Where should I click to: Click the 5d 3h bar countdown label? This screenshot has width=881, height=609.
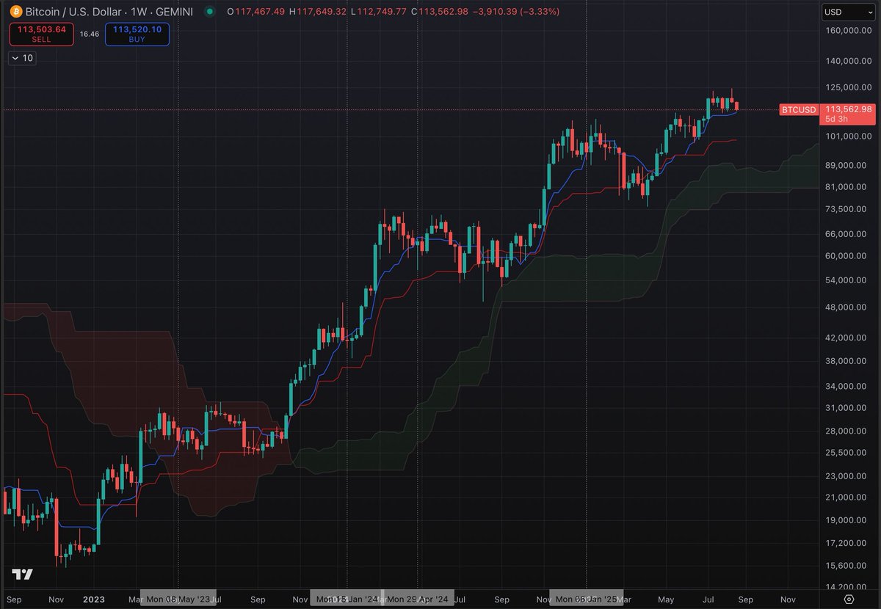pos(836,119)
